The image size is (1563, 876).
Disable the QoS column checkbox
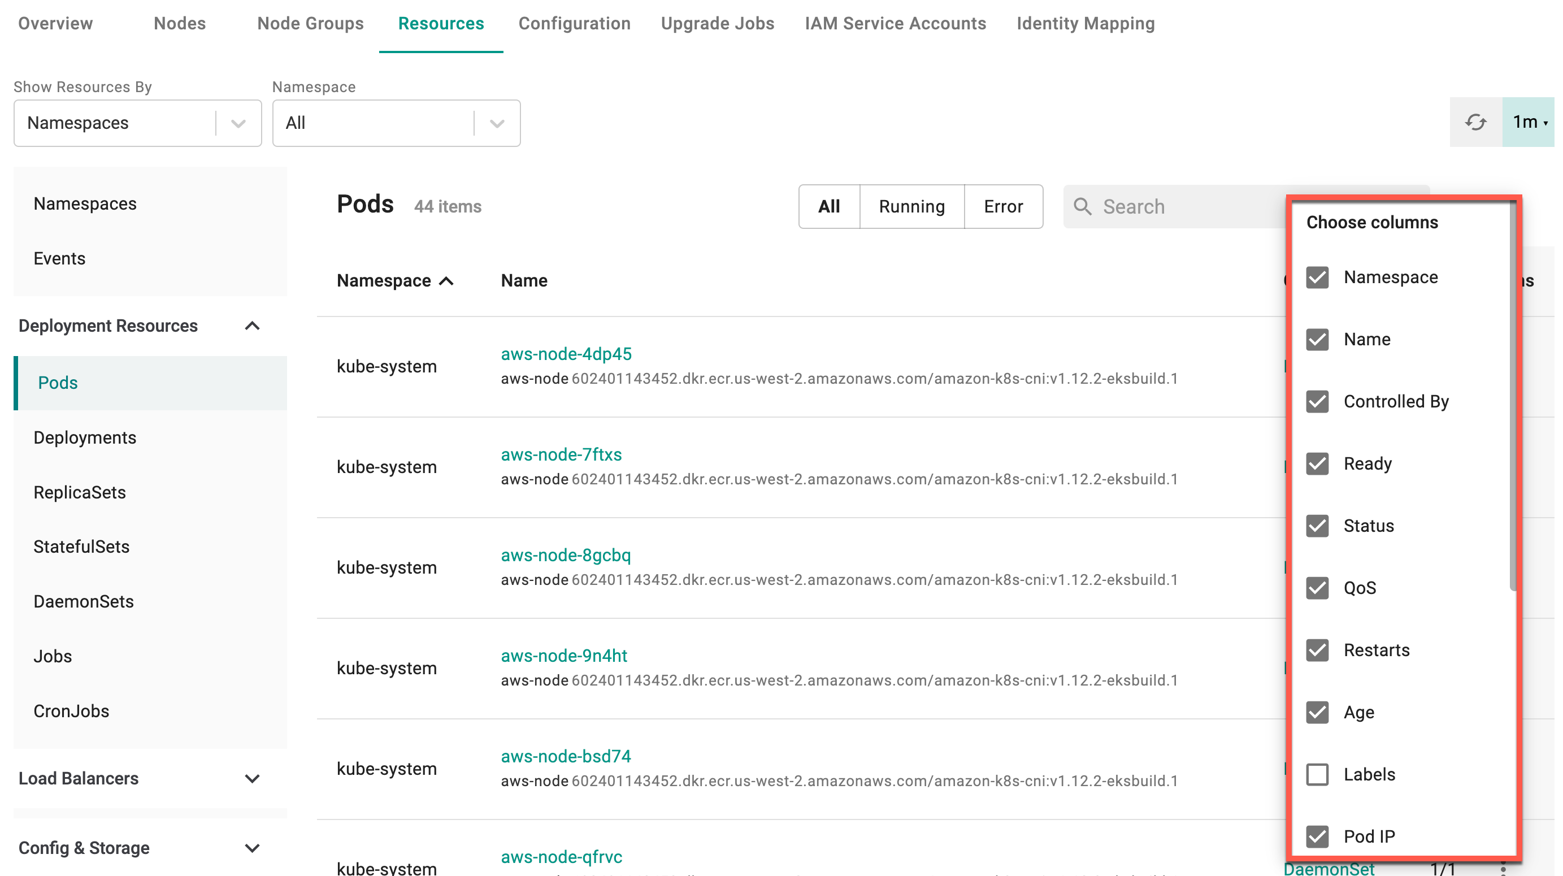pyautogui.click(x=1317, y=587)
